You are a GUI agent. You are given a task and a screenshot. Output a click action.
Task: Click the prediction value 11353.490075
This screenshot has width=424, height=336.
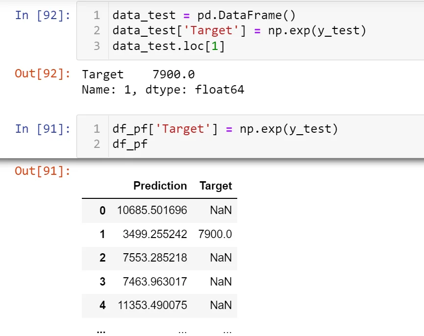coord(152,305)
